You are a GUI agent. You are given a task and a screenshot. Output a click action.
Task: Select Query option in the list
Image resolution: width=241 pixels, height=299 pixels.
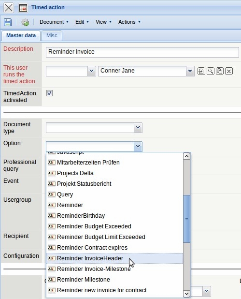pos(114,194)
